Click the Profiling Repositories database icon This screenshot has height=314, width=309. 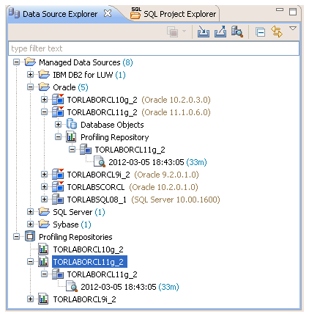coord(30,236)
